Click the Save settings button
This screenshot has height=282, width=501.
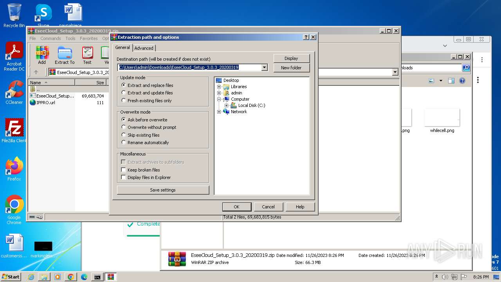(x=163, y=190)
